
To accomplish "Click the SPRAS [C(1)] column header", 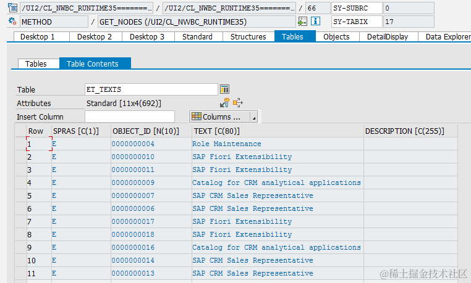I will (x=81, y=131).
